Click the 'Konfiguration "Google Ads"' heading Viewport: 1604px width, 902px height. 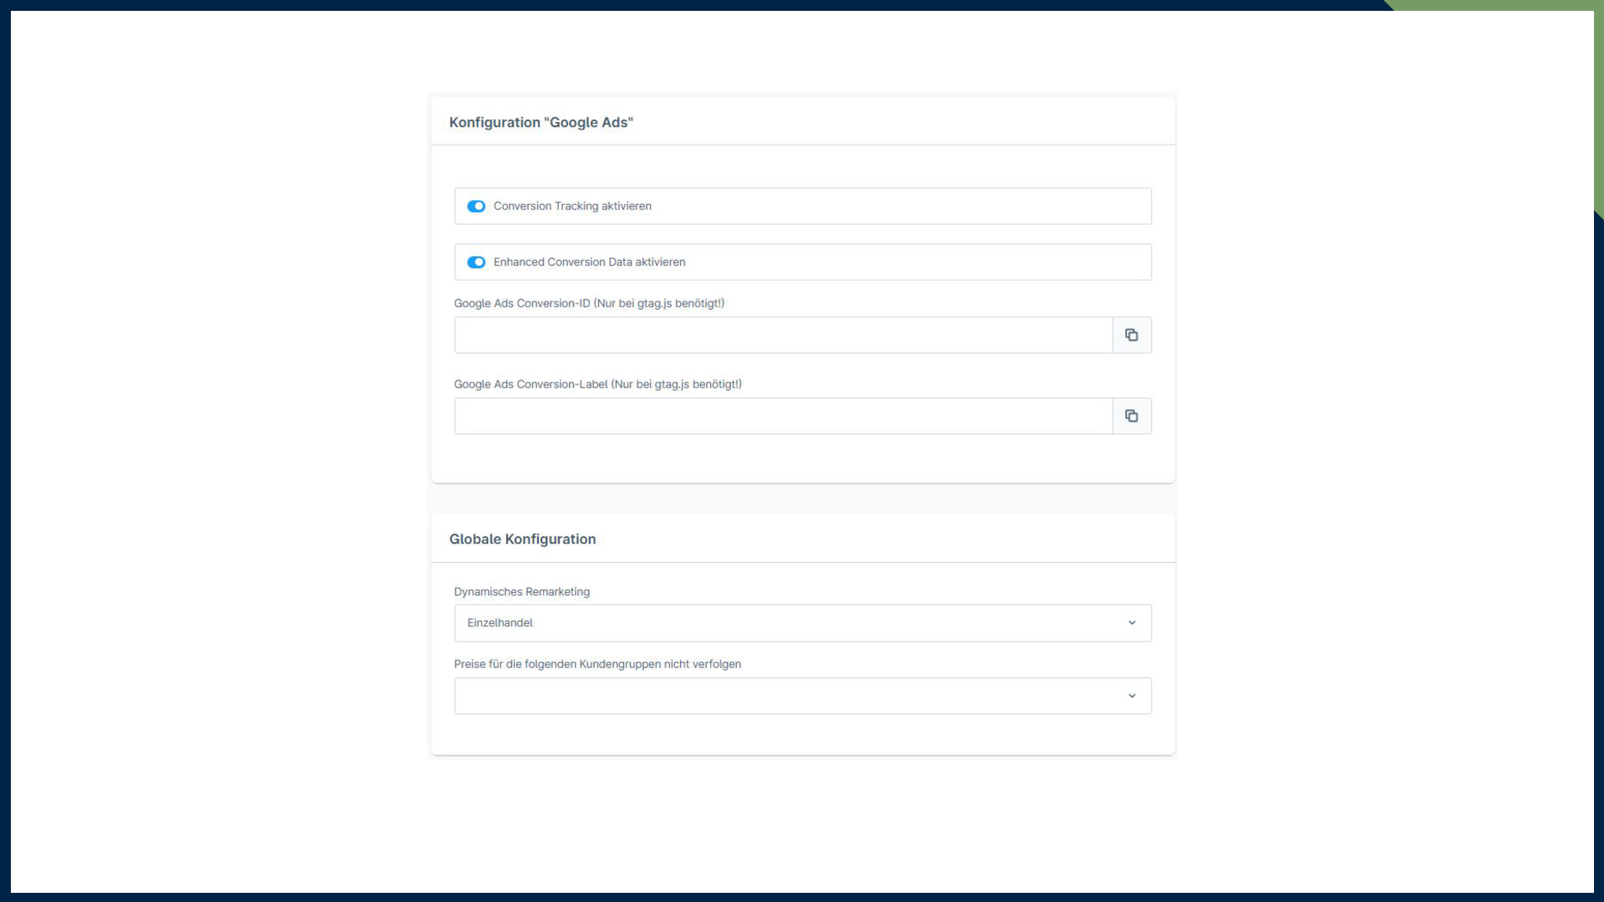[541, 123]
